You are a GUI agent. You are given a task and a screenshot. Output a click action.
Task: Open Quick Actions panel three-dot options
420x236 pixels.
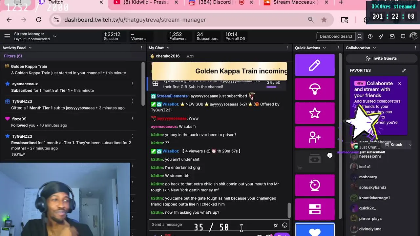339,48
